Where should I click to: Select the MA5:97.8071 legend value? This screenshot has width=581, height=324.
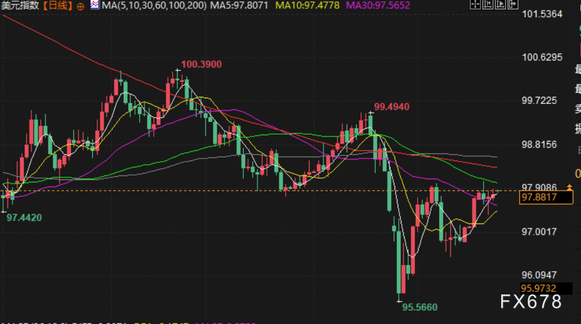[x=239, y=5]
